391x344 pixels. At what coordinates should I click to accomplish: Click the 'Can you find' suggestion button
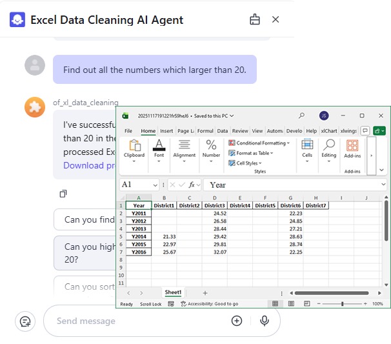(x=85, y=219)
